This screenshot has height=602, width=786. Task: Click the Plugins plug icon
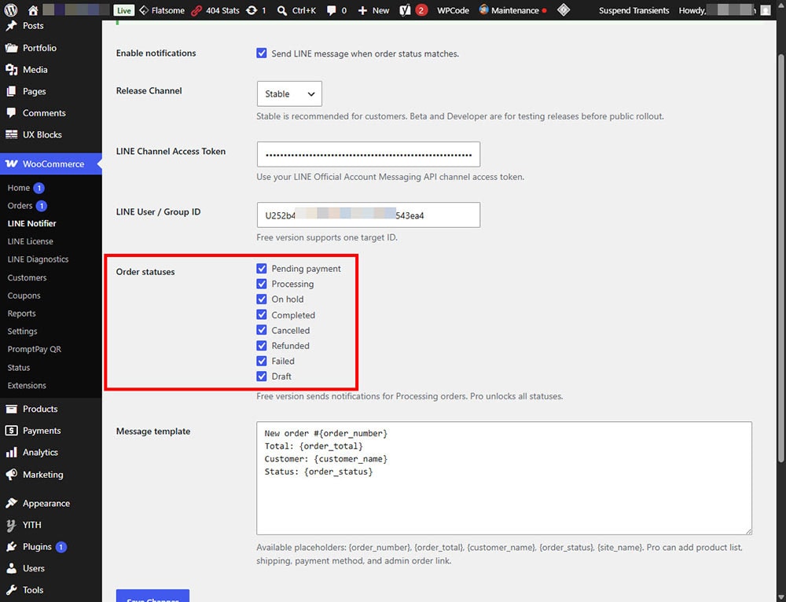click(11, 546)
